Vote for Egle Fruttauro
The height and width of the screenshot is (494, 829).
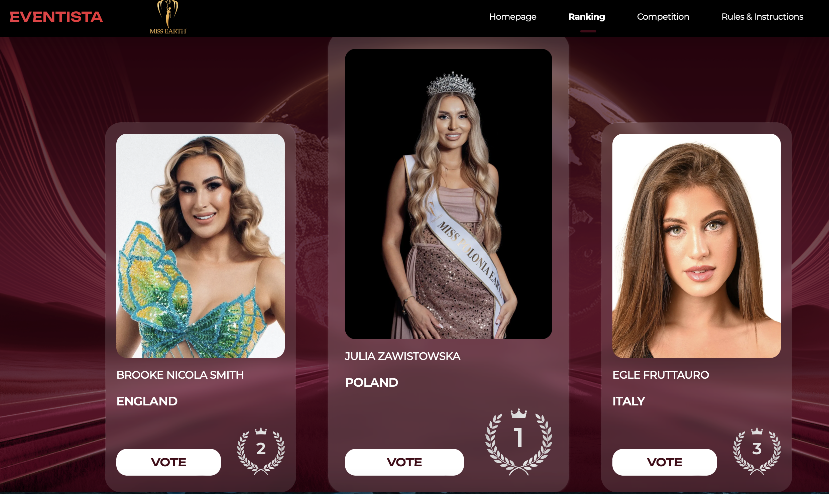665,462
